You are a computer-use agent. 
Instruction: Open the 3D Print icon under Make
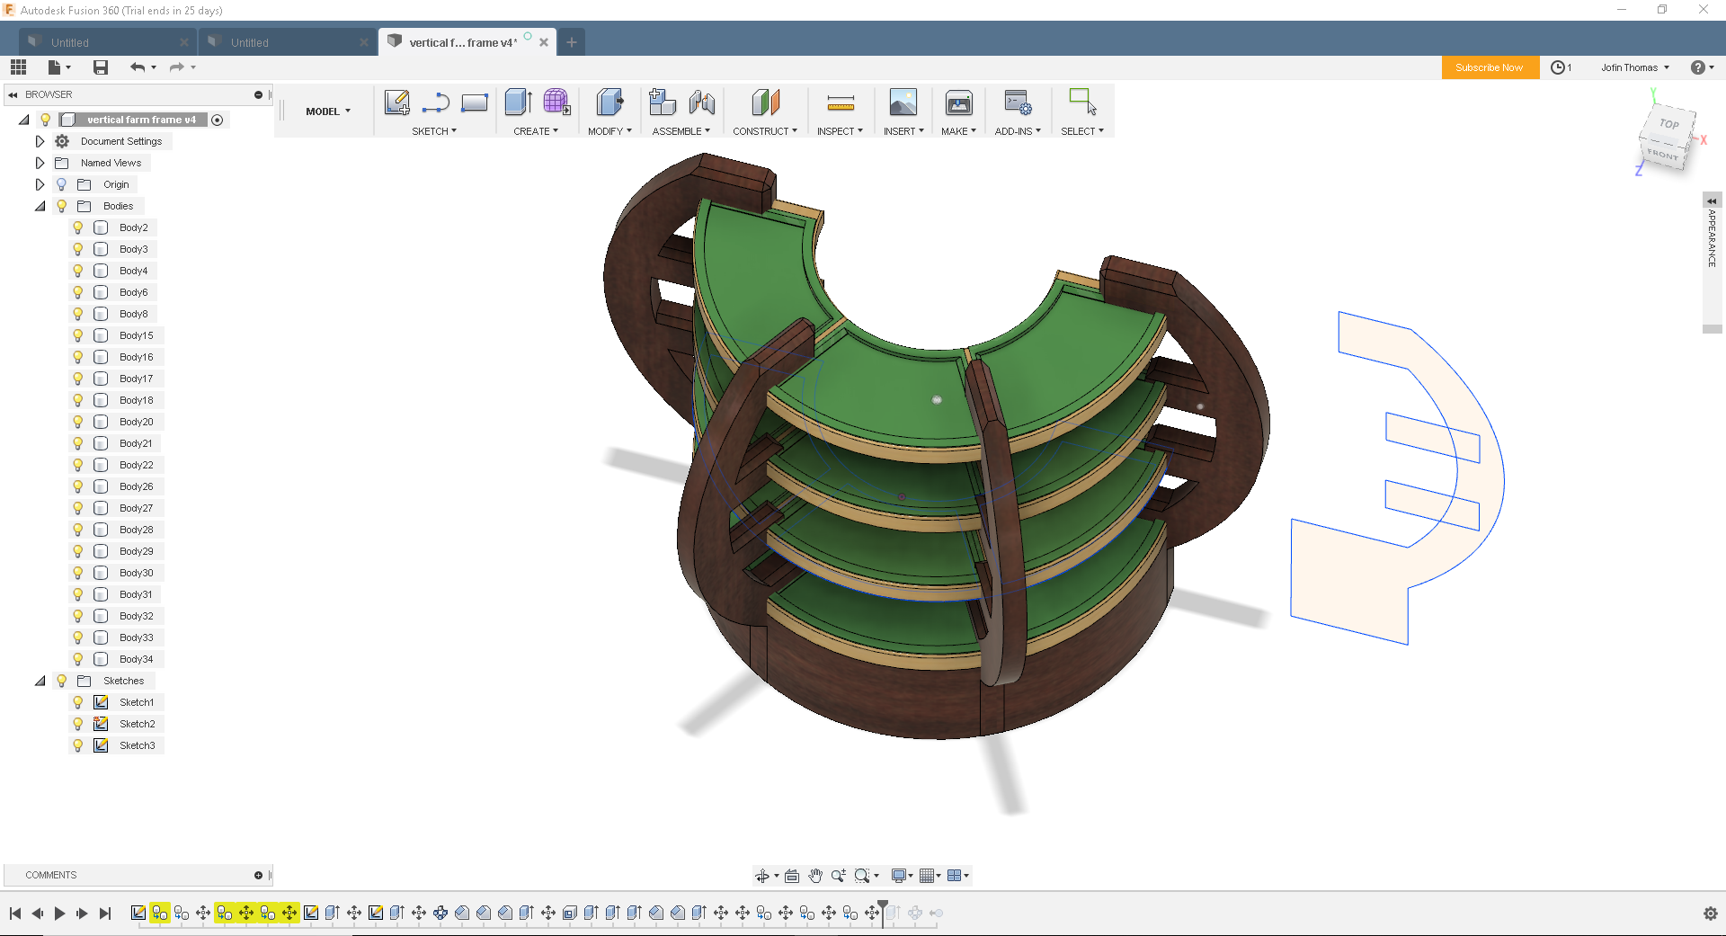tap(958, 103)
